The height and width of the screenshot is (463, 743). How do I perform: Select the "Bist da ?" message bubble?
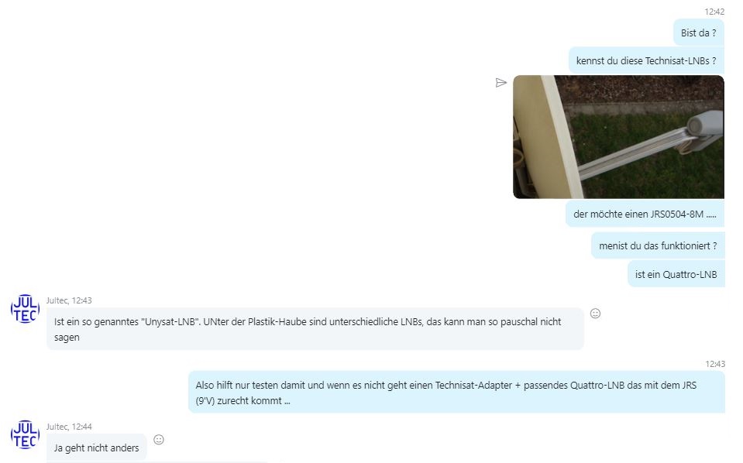click(699, 33)
